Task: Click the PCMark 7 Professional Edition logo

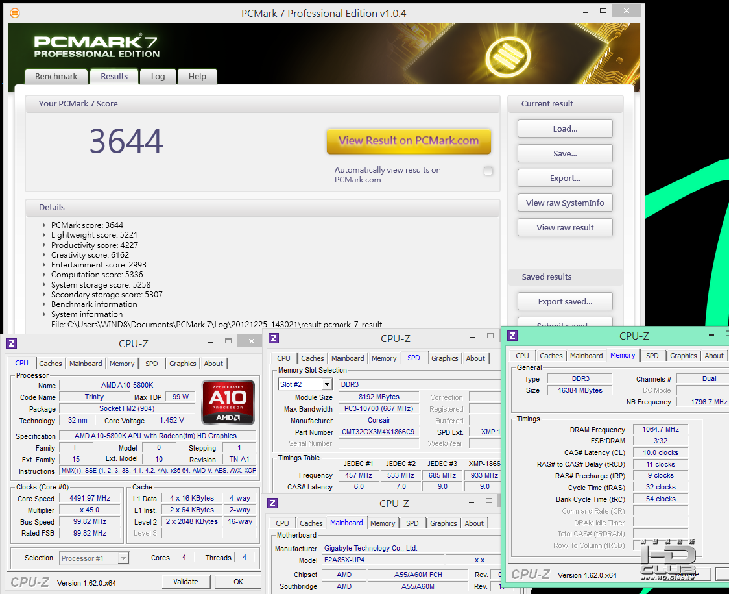Action: 97,47
